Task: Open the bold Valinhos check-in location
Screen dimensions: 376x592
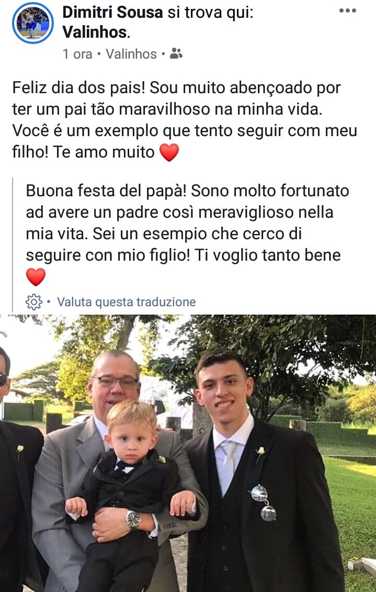Action: tap(95, 32)
